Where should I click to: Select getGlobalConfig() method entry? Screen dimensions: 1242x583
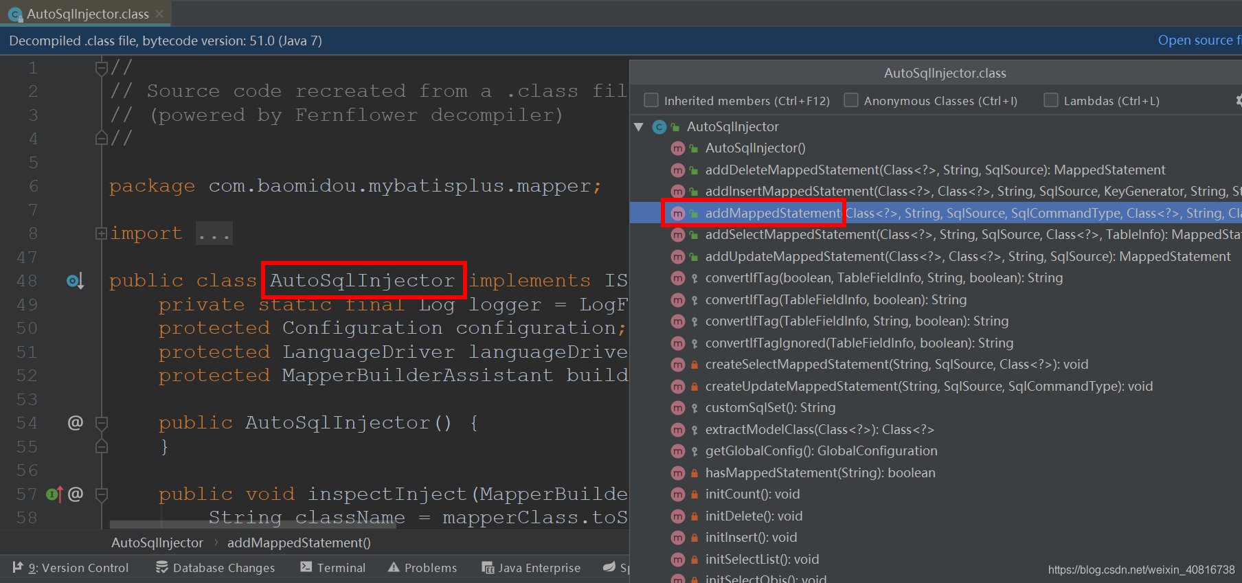(x=821, y=450)
